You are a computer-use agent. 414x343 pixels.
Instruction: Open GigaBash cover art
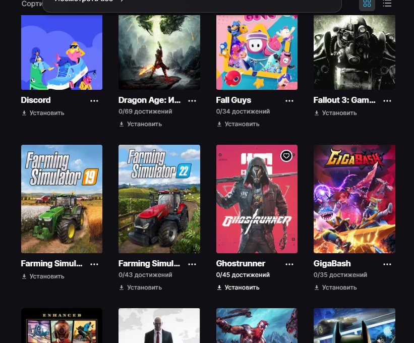coord(354,199)
